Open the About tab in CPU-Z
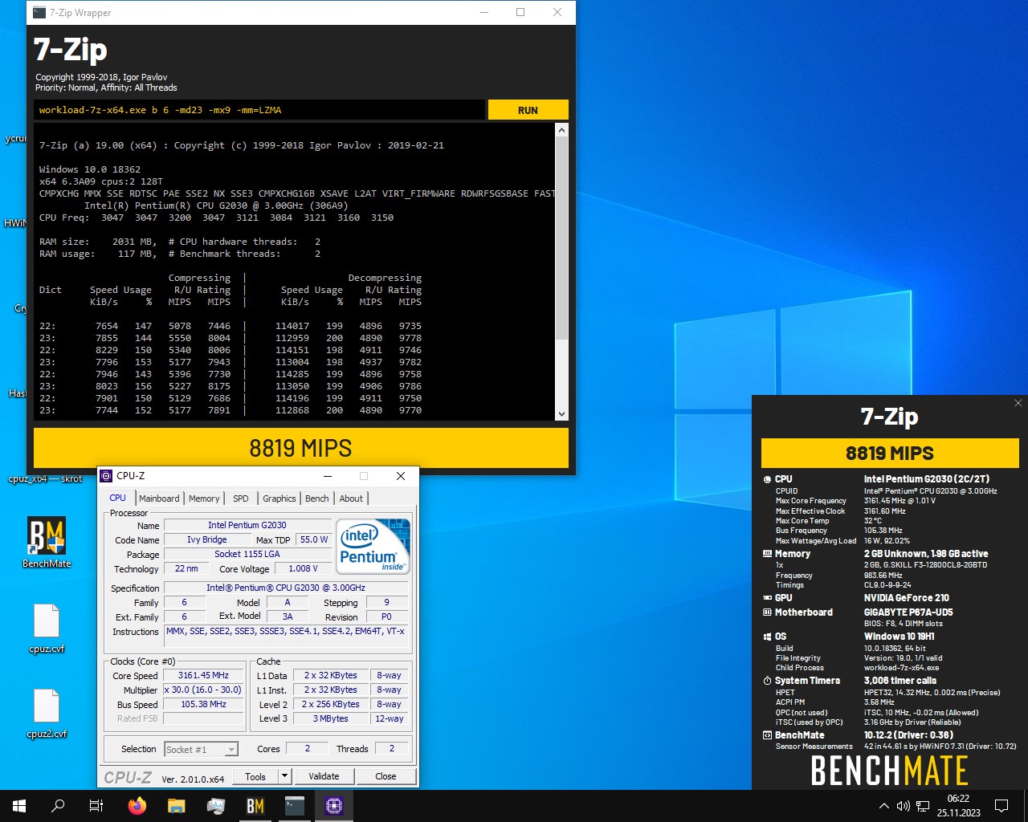This screenshot has height=822, width=1028. [x=351, y=498]
